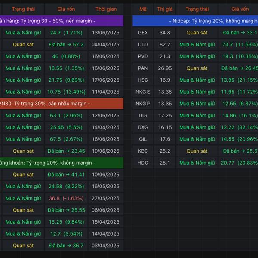The image size is (258, 258).
Task: Click date 04/04/2025
Action: [106, 45]
